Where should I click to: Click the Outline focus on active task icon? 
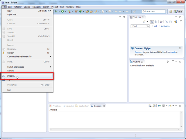click(168, 62)
